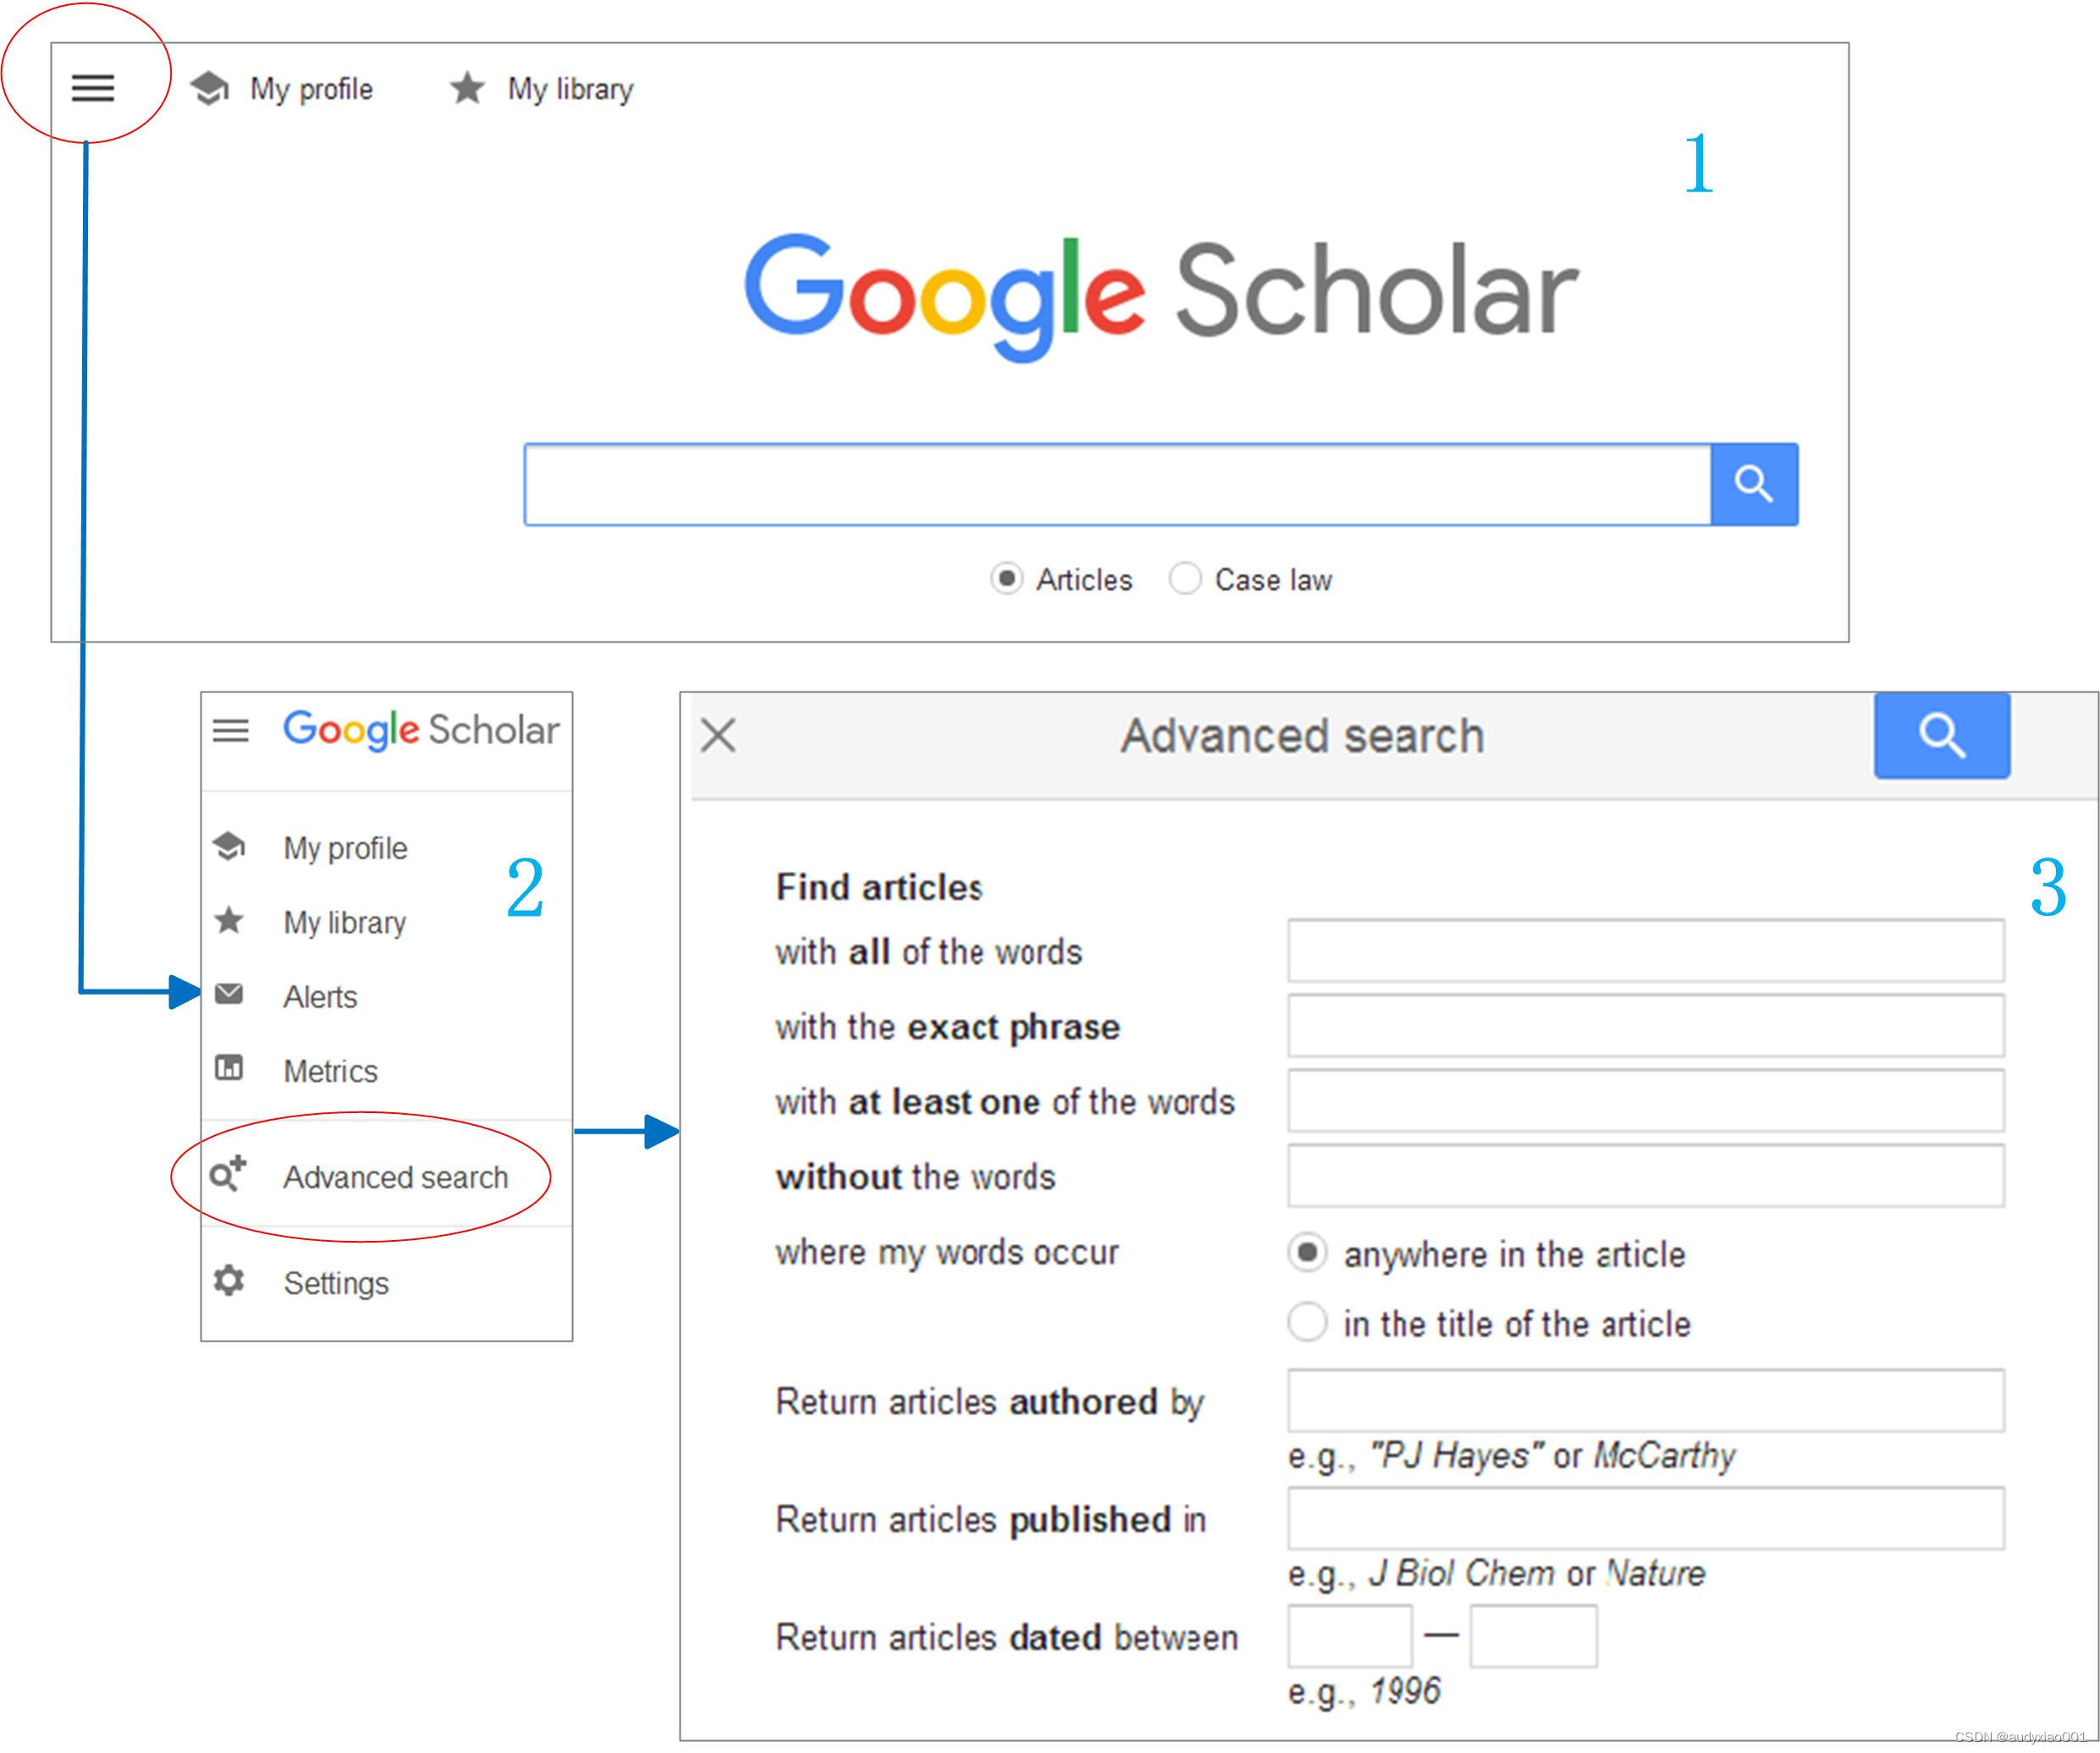
Task: Click the hamburger icon in the sidebar header
Action: [230, 730]
